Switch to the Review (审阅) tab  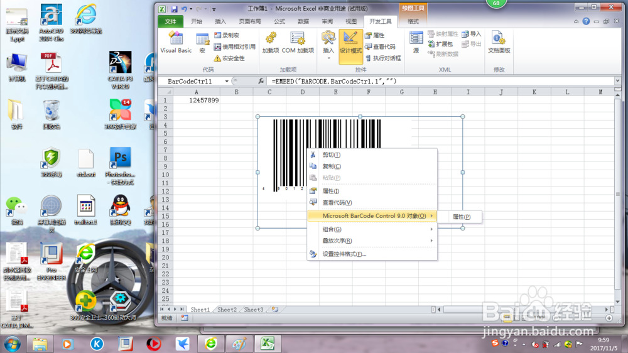click(x=327, y=21)
